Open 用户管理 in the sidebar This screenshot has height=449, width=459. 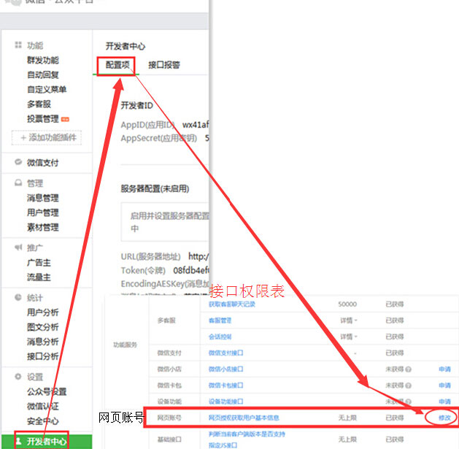point(43,212)
